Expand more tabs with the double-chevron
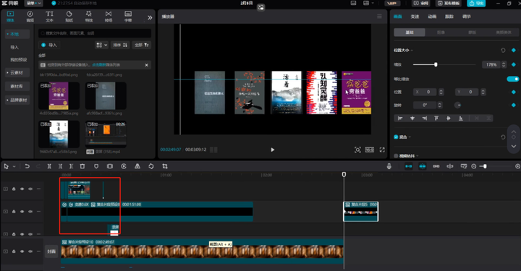521x271 pixels. click(x=150, y=17)
